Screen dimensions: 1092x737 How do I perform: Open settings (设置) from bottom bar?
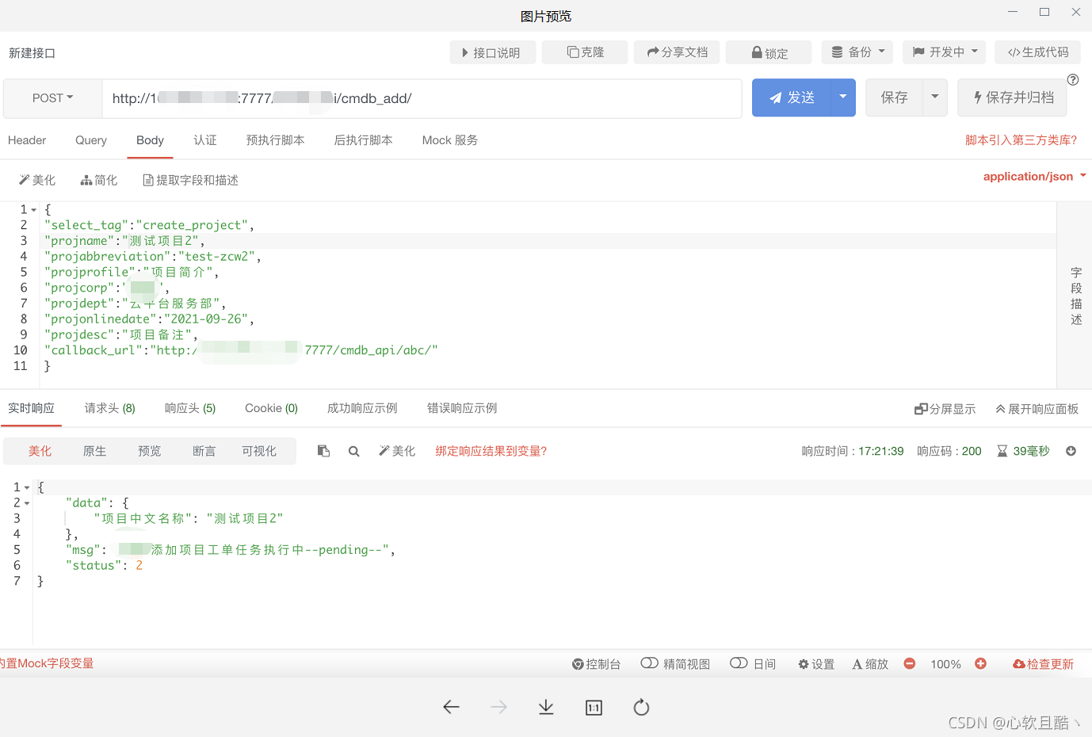click(x=815, y=664)
